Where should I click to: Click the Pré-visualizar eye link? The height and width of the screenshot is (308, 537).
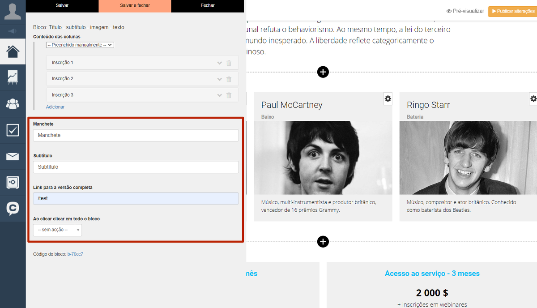point(465,11)
